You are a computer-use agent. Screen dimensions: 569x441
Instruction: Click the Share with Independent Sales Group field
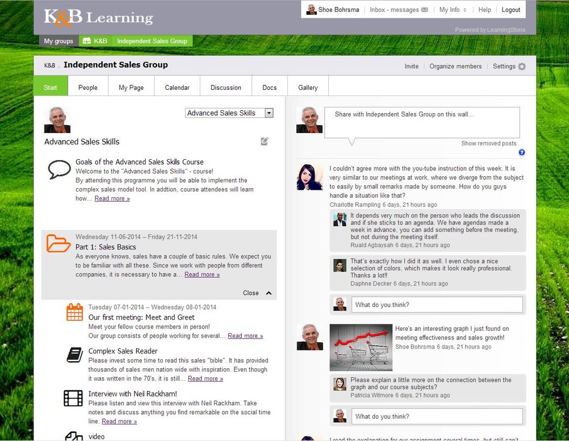(x=422, y=122)
